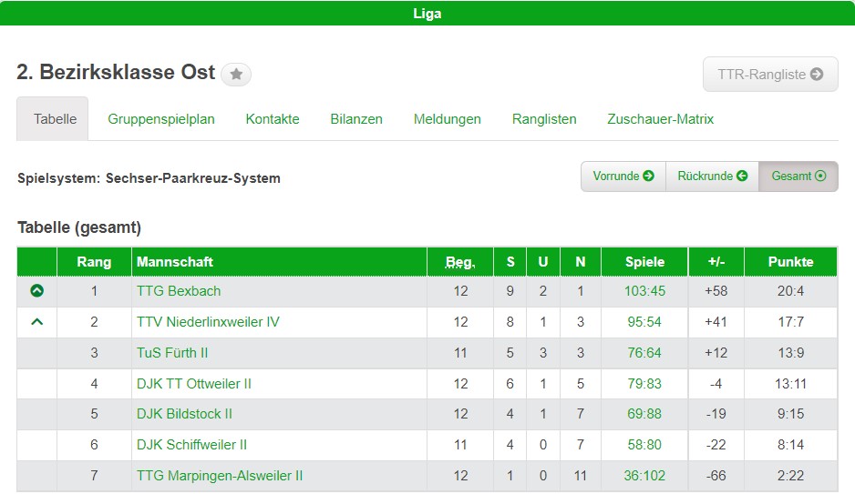
Task: Select the Tabelle tab
Action: [x=53, y=119]
